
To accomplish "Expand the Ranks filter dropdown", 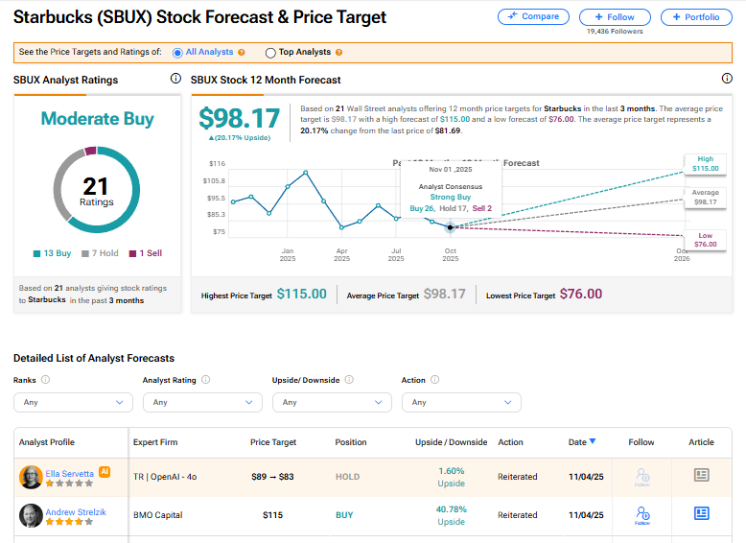I will click(x=73, y=402).
